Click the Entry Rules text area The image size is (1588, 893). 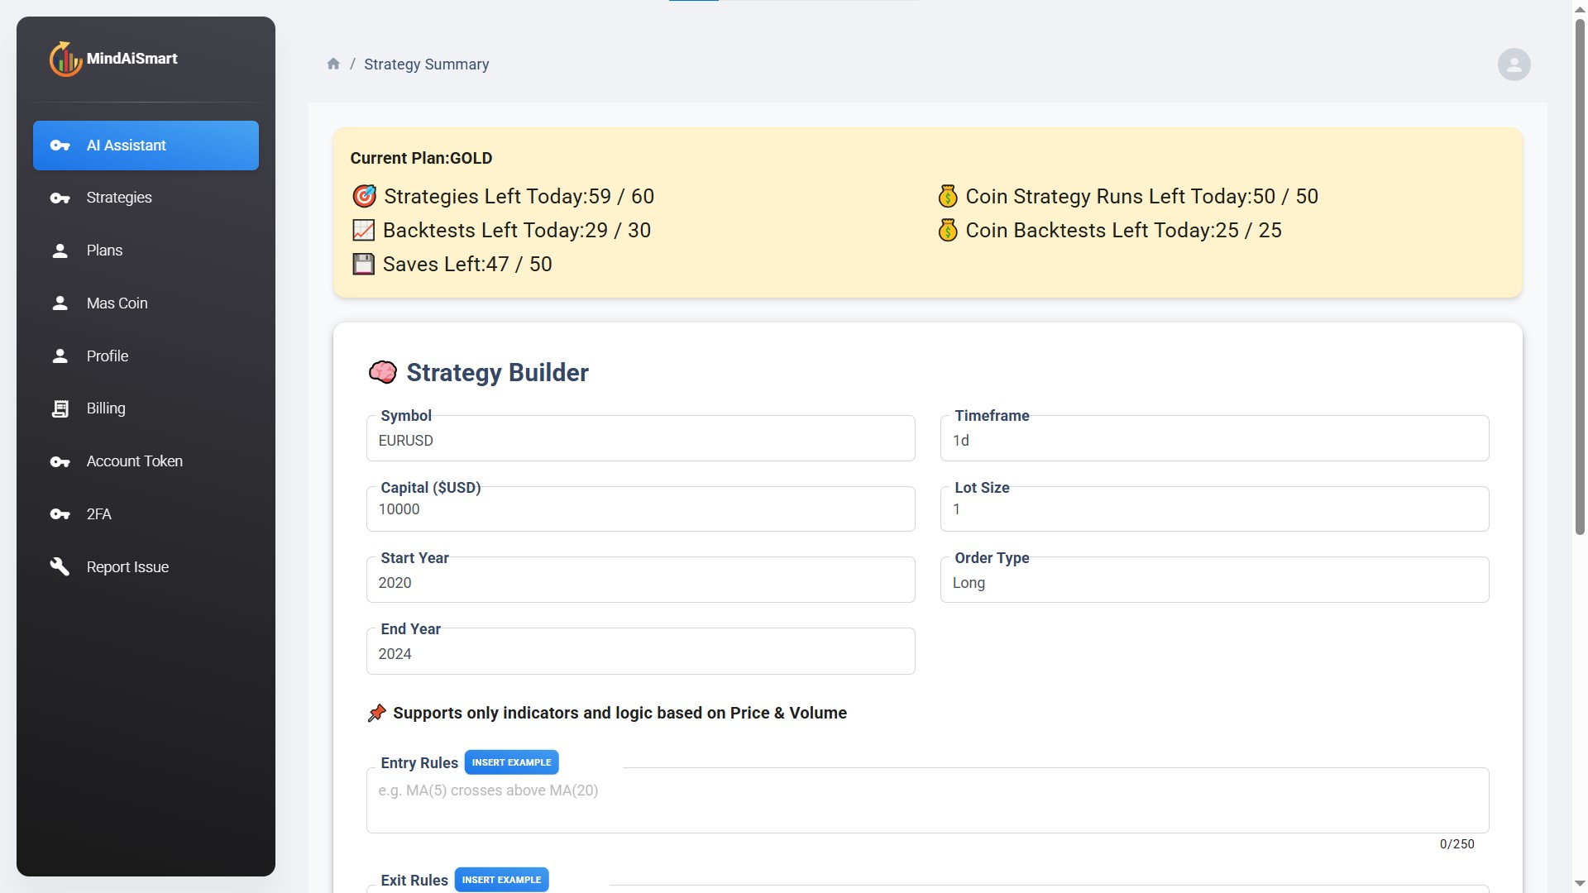926,800
